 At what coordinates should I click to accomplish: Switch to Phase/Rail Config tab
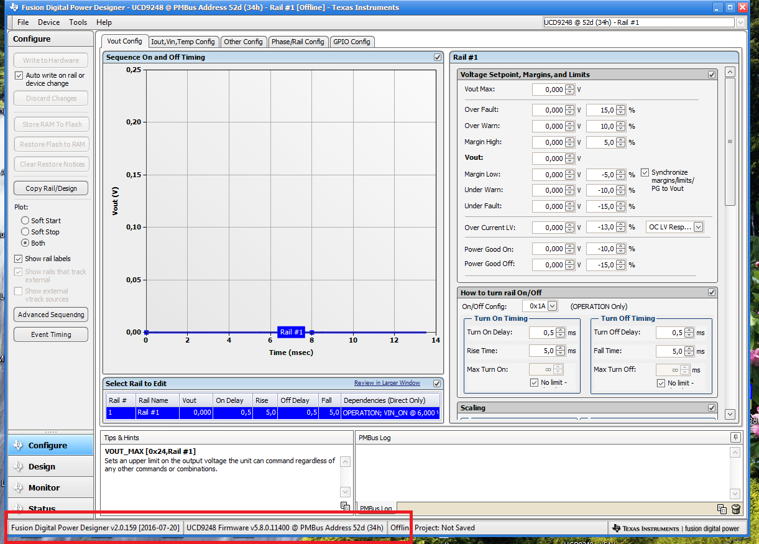click(298, 42)
